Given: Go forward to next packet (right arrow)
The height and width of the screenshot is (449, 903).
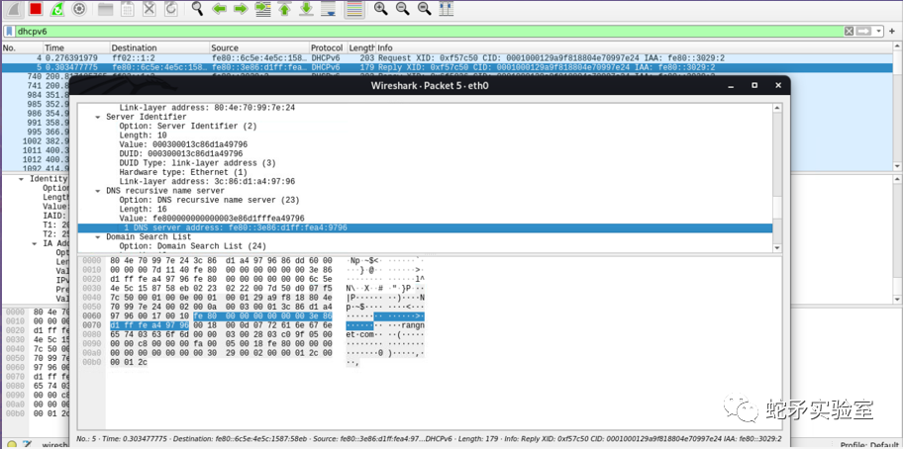Looking at the screenshot, I should click(241, 9).
